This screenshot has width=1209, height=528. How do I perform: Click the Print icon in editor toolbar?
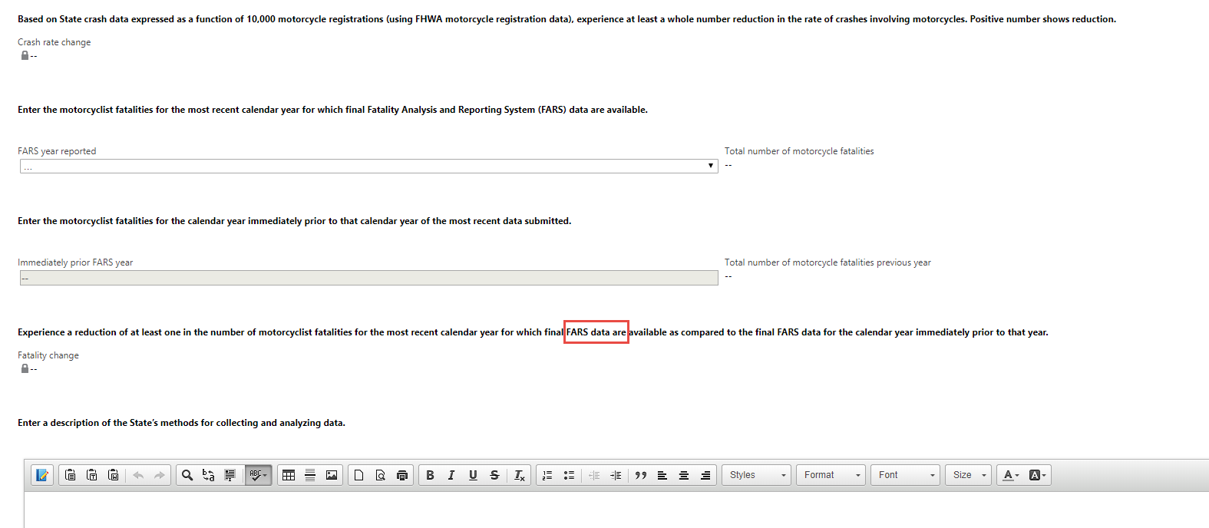(x=402, y=475)
